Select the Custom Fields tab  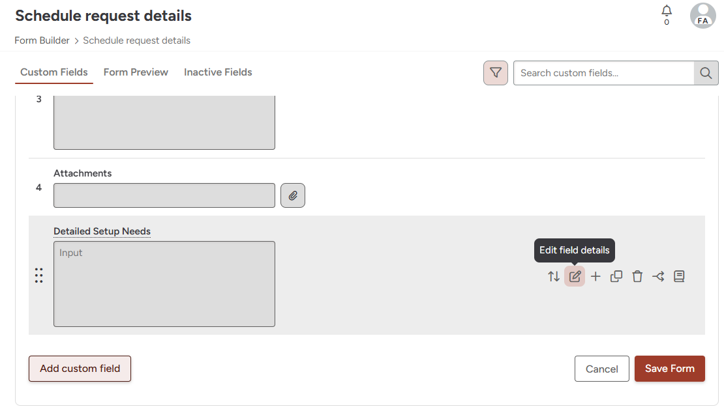54,72
